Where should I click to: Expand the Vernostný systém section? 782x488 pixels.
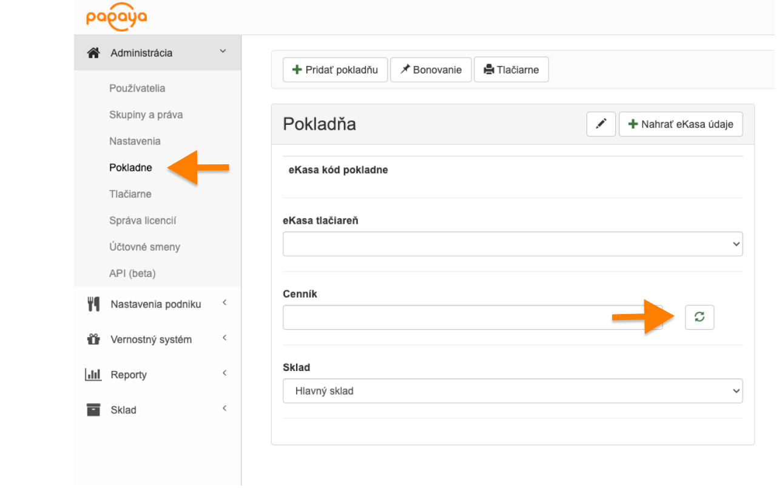pyautogui.click(x=224, y=338)
